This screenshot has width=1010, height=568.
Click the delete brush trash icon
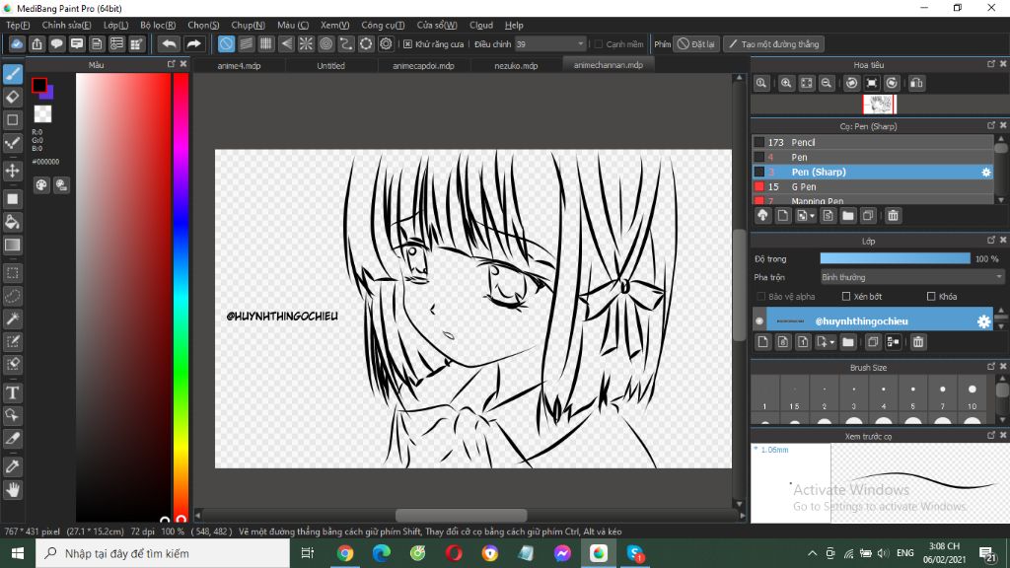(x=893, y=216)
